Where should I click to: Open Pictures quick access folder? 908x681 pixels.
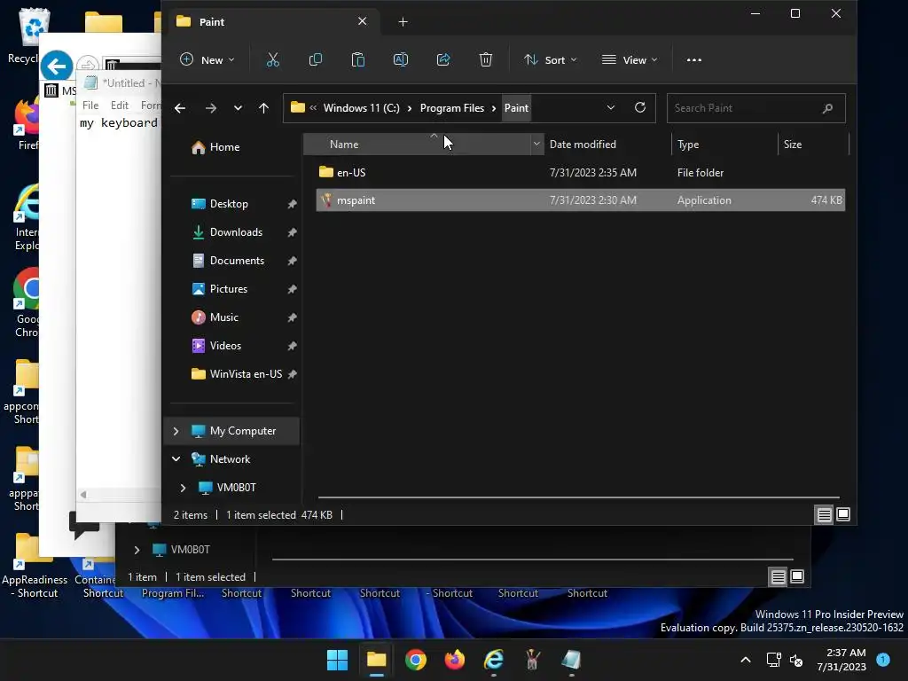tap(228, 289)
